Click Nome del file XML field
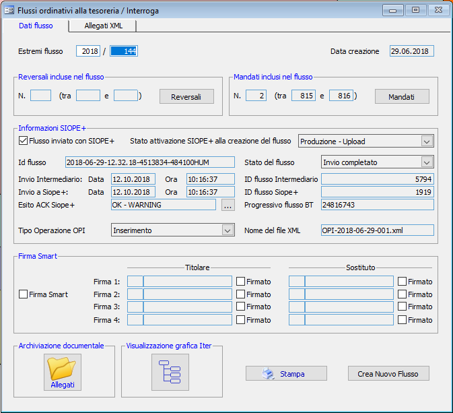This screenshot has width=453, height=413. [x=378, y=230]
